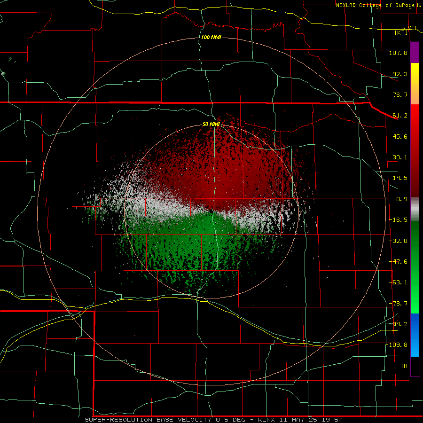Click the 100 NMI range ring label

[x=211, y=37]
